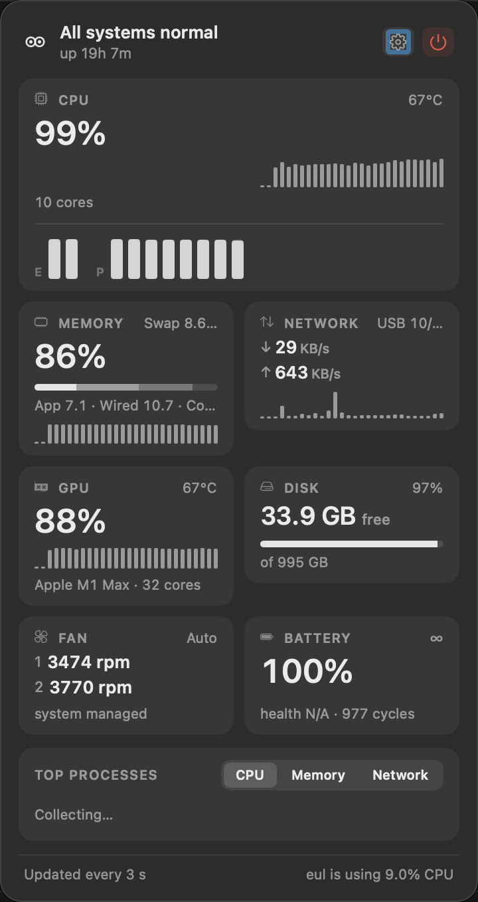Click the battery infinity charging symbol
Screen dimensions: 478x902
pos(436,638)
